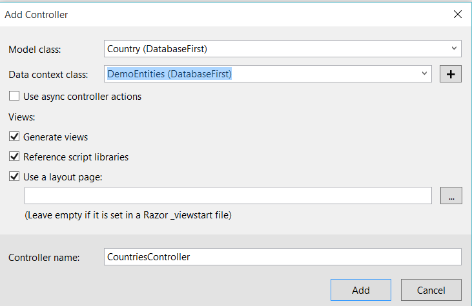Viewport: 472px width, 306px height.
Task: Enable Use async controller actions checkbox
Action: [x=14, y=97]
